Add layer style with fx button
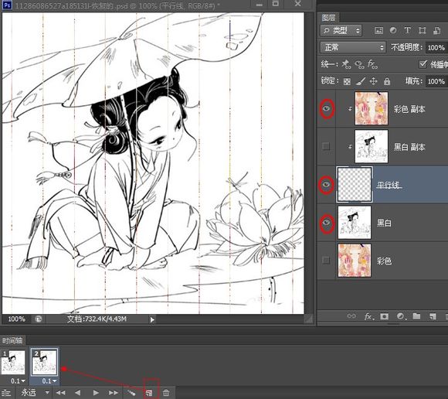Image resolution: width=448 pixels, height=399 pixels. [x=368, y=316]
